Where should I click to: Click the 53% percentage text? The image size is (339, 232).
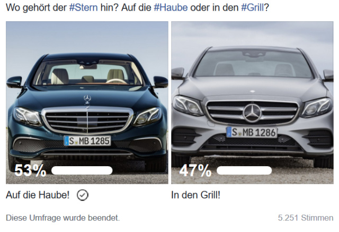[x=31, y=170]
